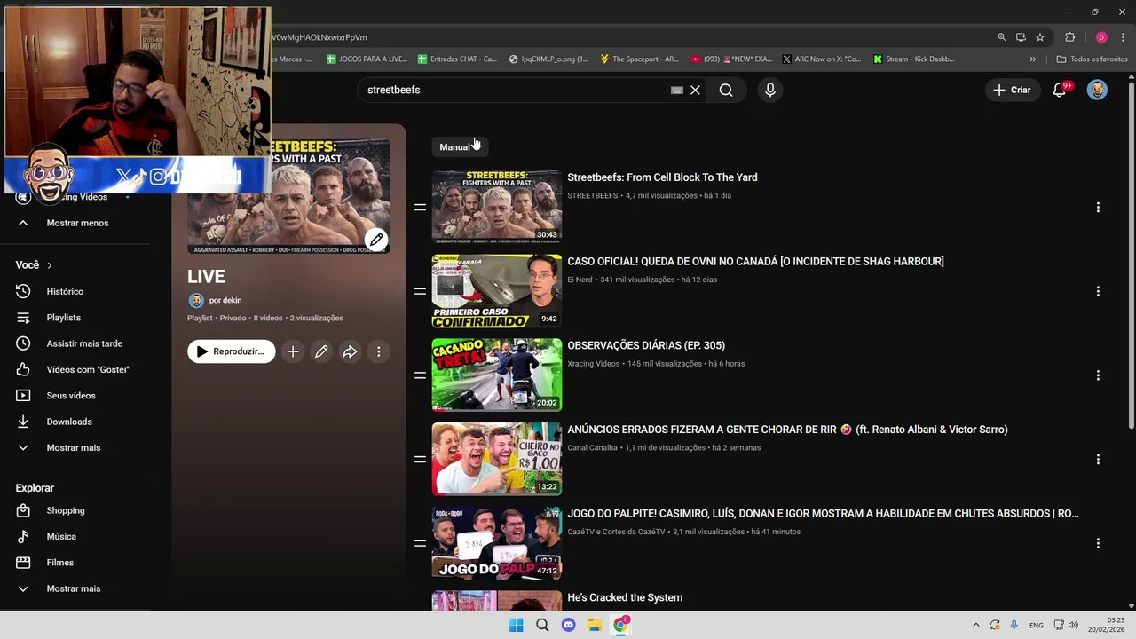This screenshot has width=1136, height=639.
Task: Grab reorder handle for Streetbeefs video
Action: click(x=420, y=207)
